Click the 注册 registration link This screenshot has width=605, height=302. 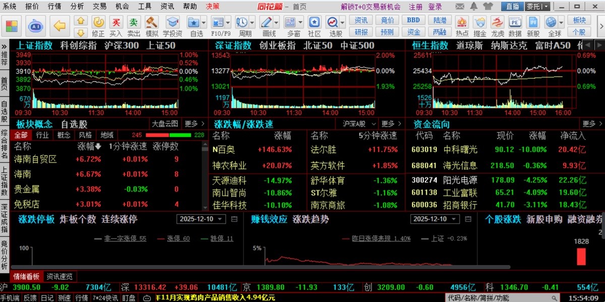[x=414, y=7]
